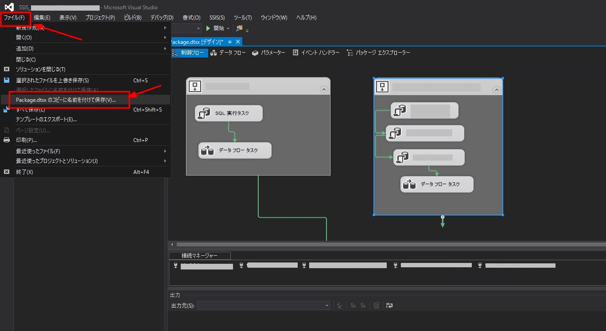Click the find-in-files toolbar icon
The height and width of the screenshot is (331, 606).
coord(240,28)
